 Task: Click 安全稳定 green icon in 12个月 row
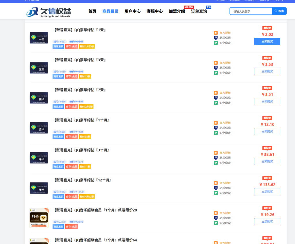(216, 193)
